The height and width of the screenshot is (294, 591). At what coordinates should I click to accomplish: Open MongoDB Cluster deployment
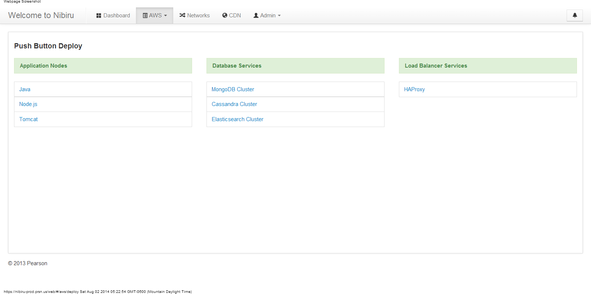pos(233,89)
